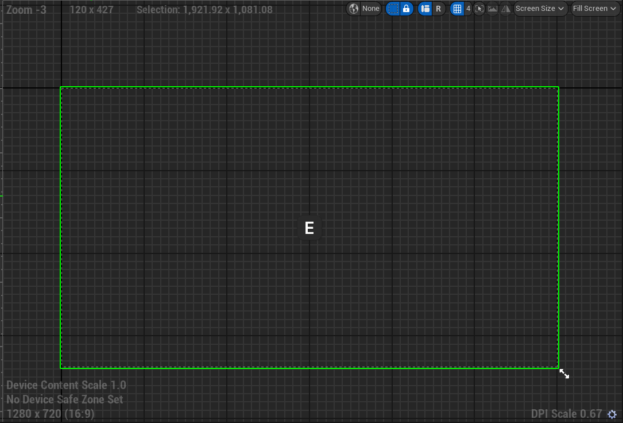Open DPI scale settings gear icon
The width and height of the screenshot is (623, 423).
[x=612, y=414]
